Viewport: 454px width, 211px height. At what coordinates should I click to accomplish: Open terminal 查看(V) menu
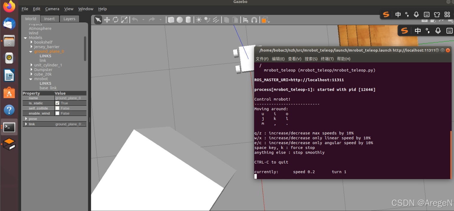pyautogui.click(x=295, y=59)
